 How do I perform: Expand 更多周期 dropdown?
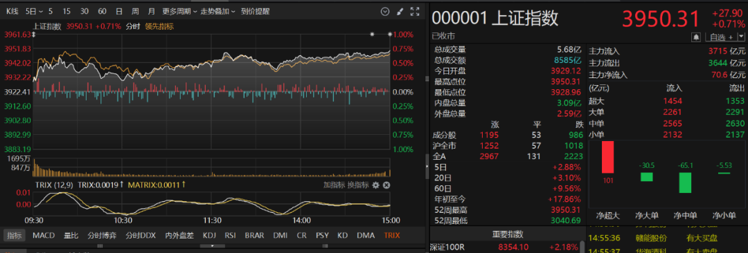[179, 11]
